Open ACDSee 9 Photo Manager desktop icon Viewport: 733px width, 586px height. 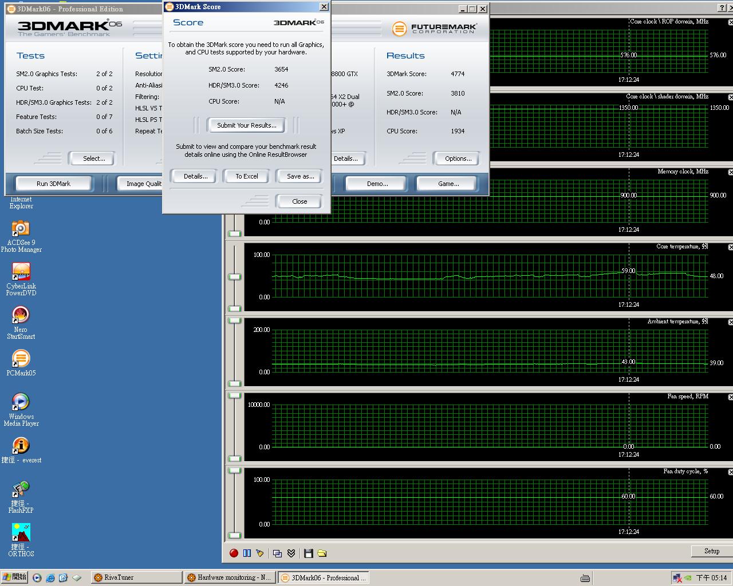click(x=21, y=236)
